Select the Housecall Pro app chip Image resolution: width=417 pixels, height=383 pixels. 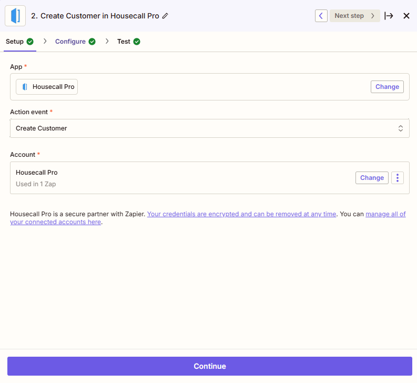(47, 87)
